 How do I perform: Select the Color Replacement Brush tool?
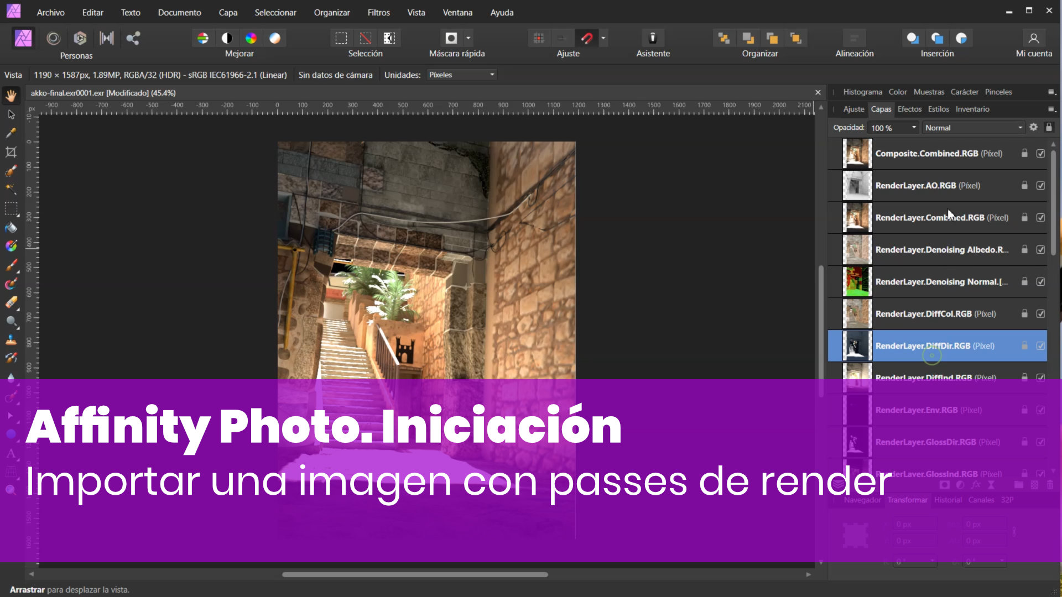click(x=11, y=284)
